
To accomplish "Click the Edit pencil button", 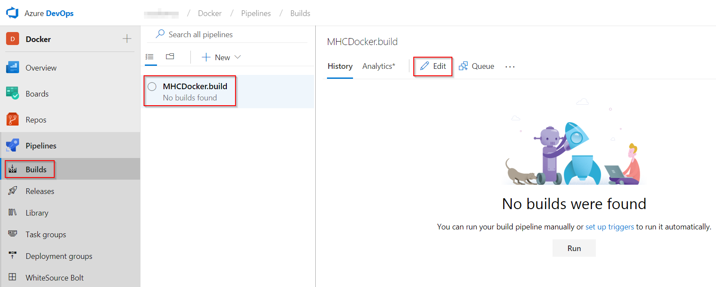I will (x=433, y=66).
